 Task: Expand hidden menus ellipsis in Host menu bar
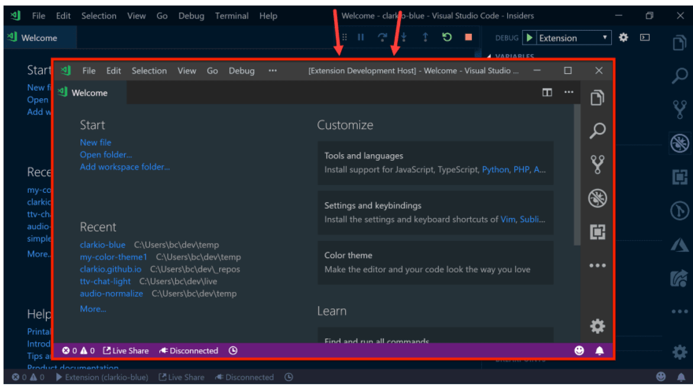click(x=272, y=70)
